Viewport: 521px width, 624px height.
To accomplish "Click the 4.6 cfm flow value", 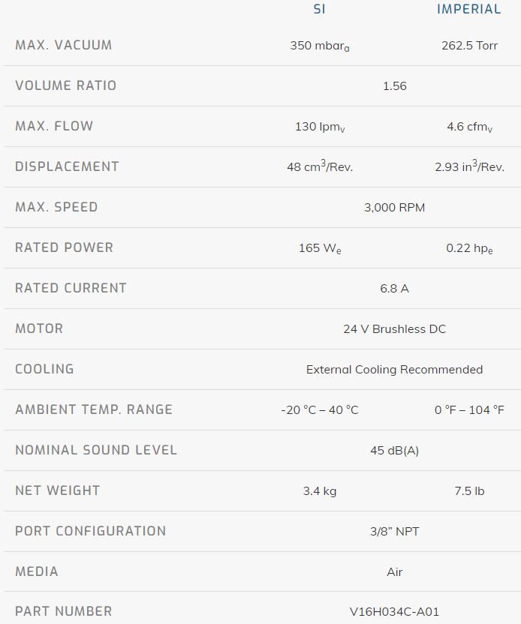I will point(469,127).
